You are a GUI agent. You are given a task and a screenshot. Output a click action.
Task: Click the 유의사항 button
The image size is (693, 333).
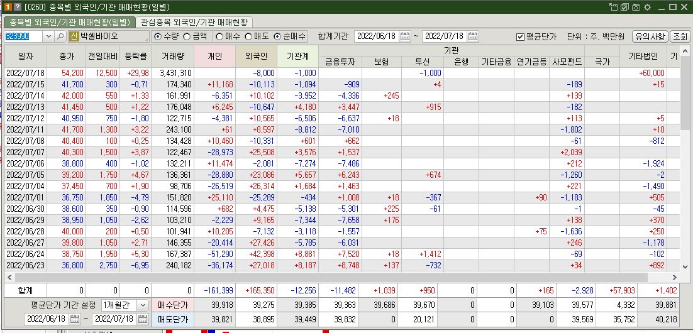[650, 36]
